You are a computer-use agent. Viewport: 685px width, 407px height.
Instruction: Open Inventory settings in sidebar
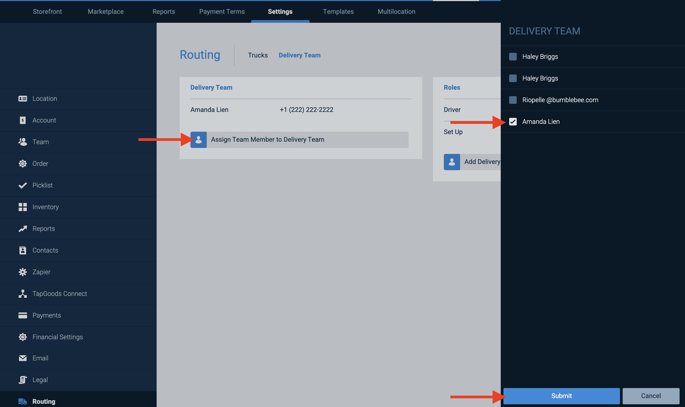pyautogui.click(x=78, y=207)
